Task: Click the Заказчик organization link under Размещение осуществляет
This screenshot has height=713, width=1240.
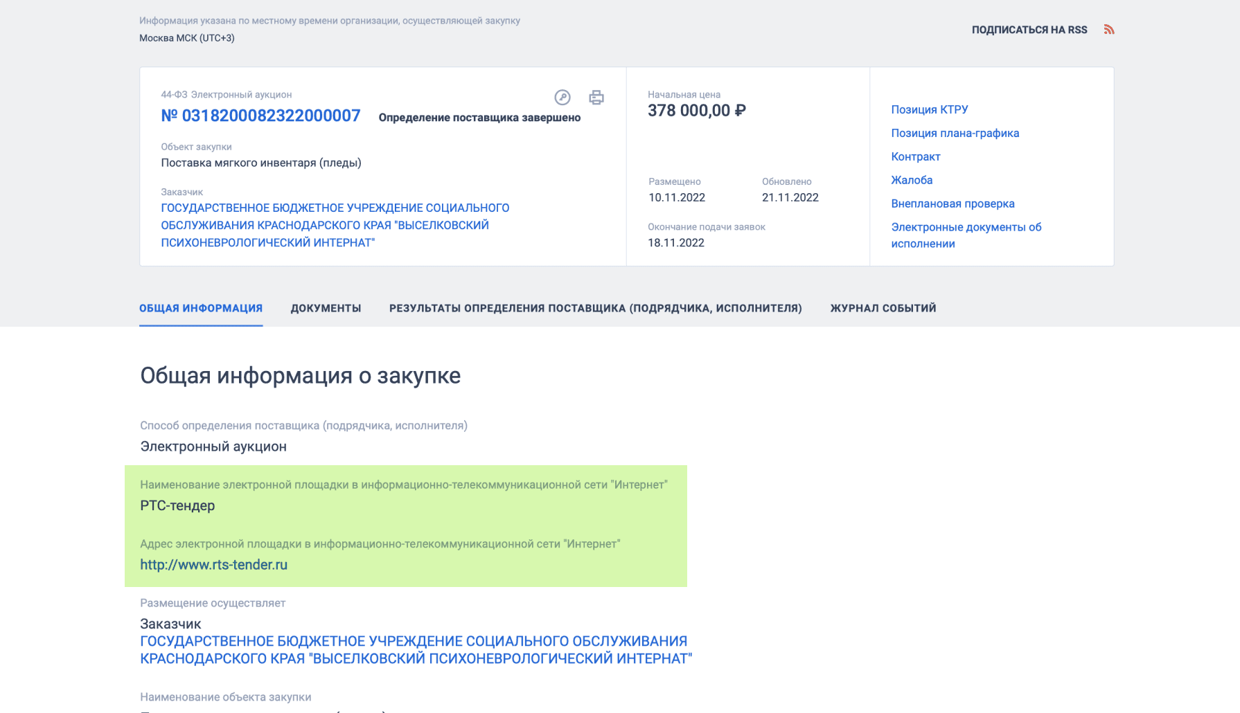Action: (416, 650)
